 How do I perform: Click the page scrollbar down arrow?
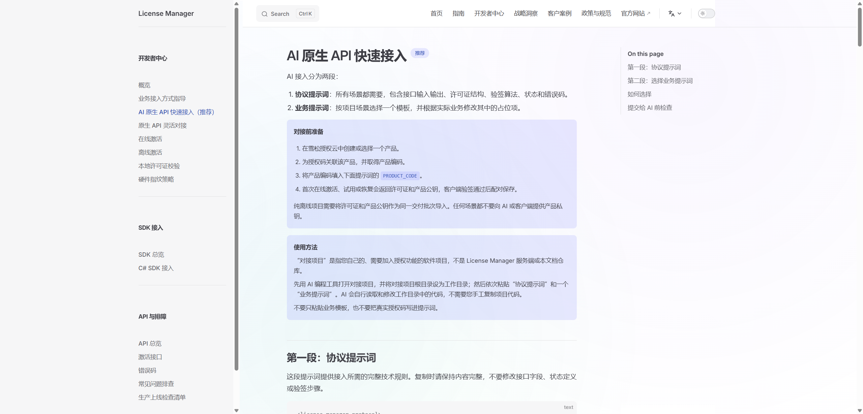tap(860, 411)
